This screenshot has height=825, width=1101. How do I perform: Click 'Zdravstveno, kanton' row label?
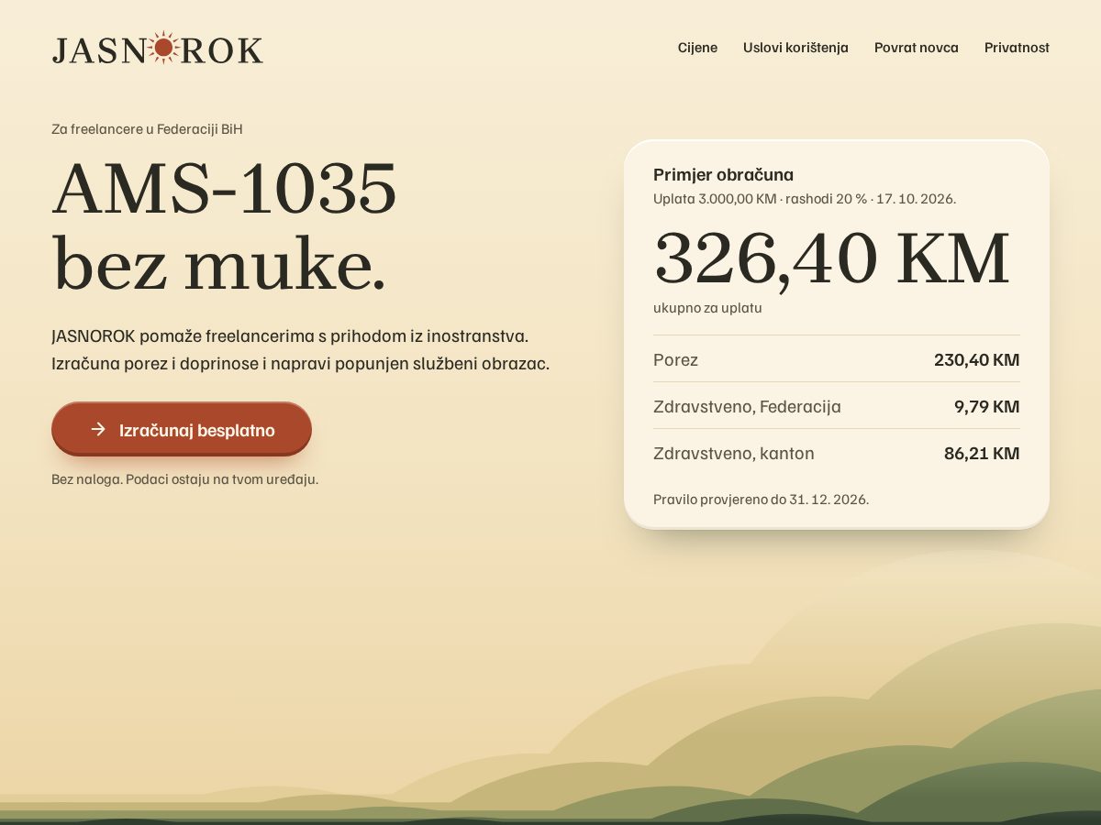pyautogui.click(x=733, y=453)
